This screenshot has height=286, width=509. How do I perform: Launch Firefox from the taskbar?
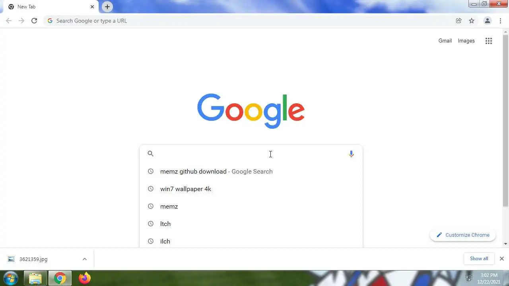coord(84,278)
